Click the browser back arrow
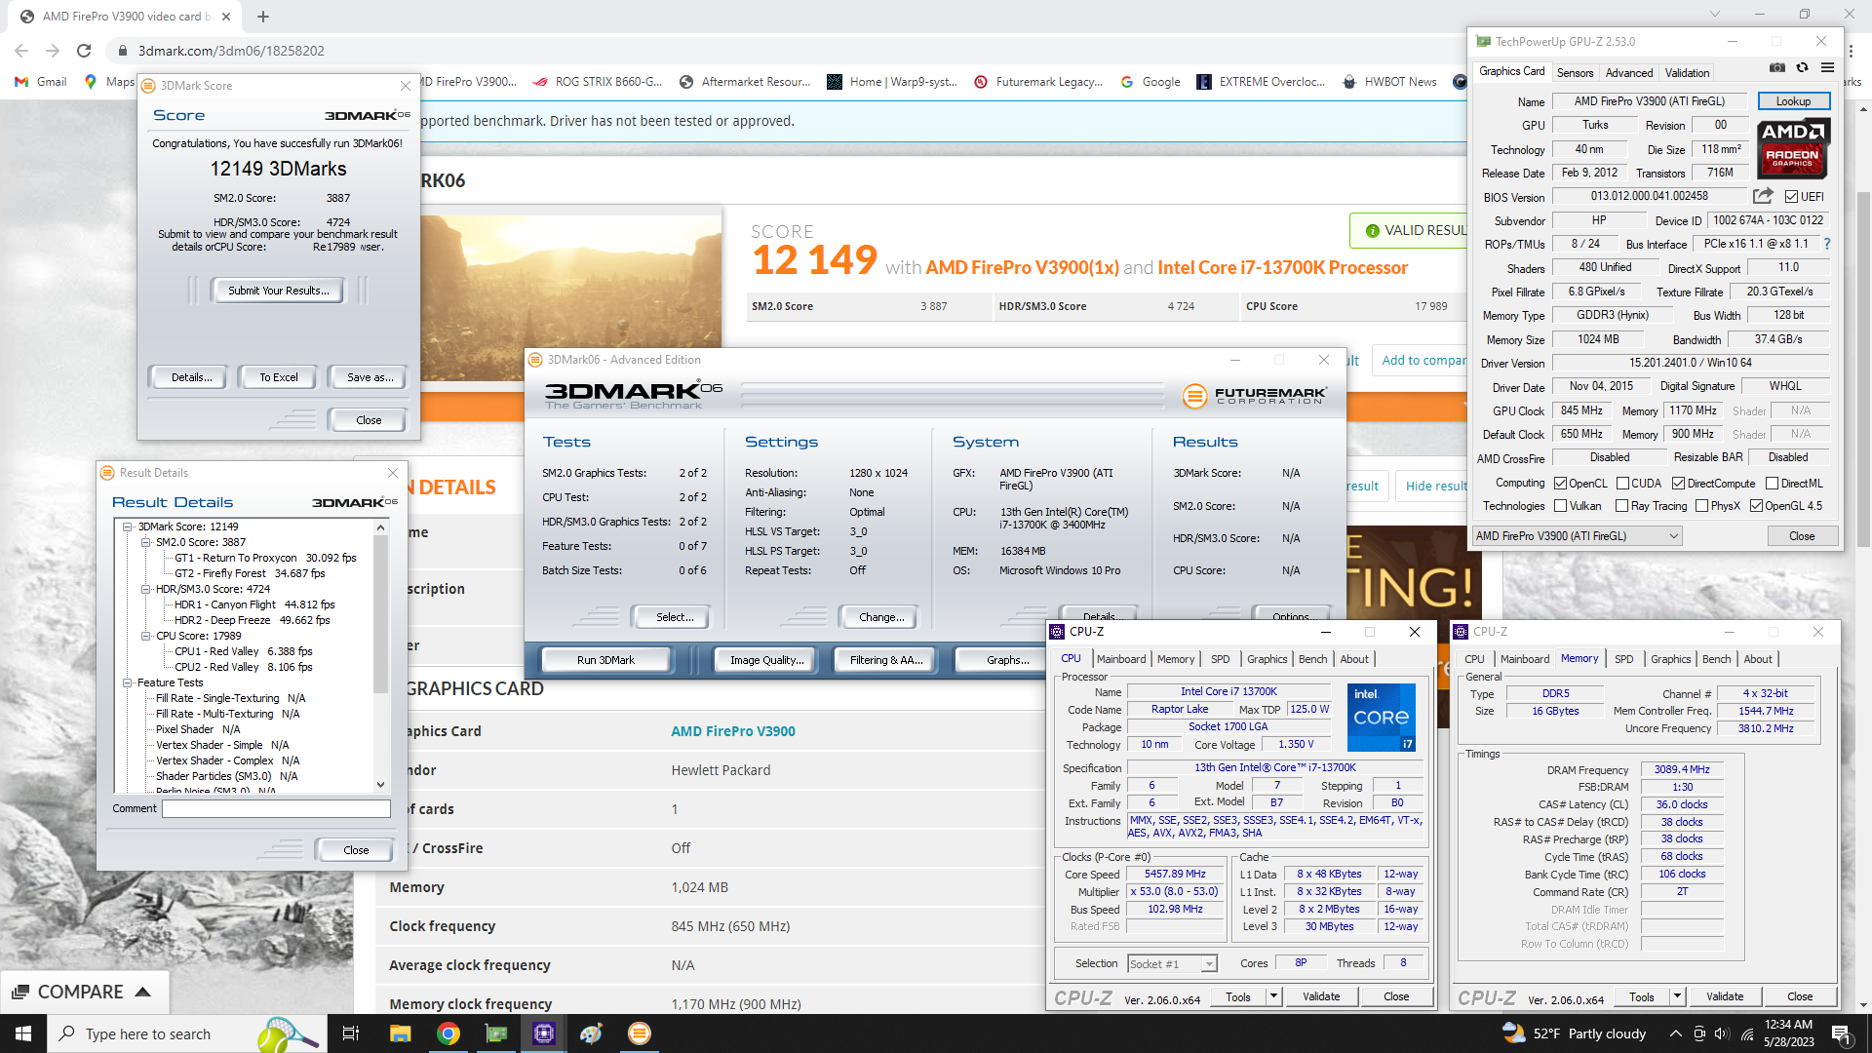Screen dimensions: 1872x1053 click(x=21, y=51)
